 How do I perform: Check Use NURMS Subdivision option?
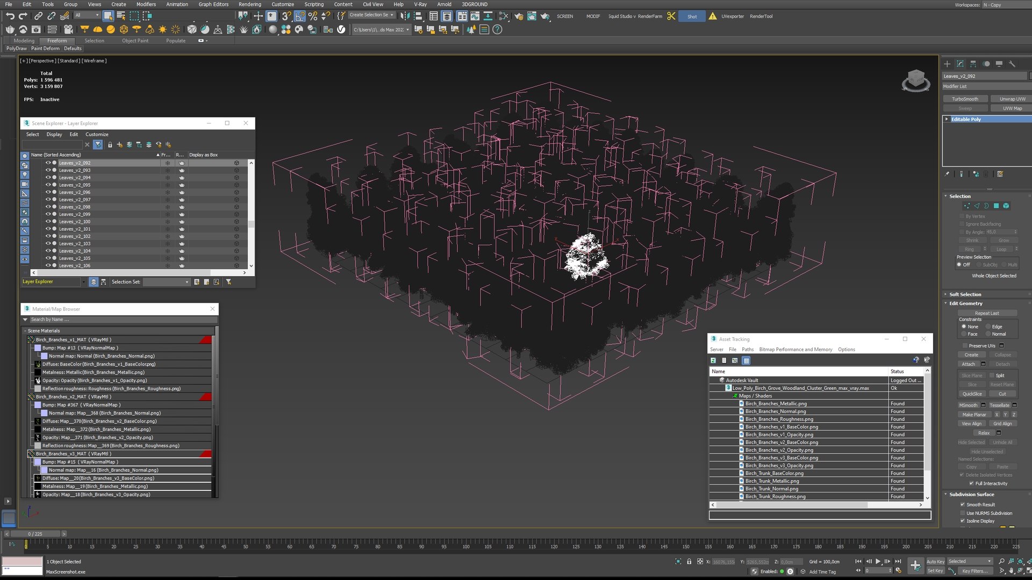click(x=963, y=513)
